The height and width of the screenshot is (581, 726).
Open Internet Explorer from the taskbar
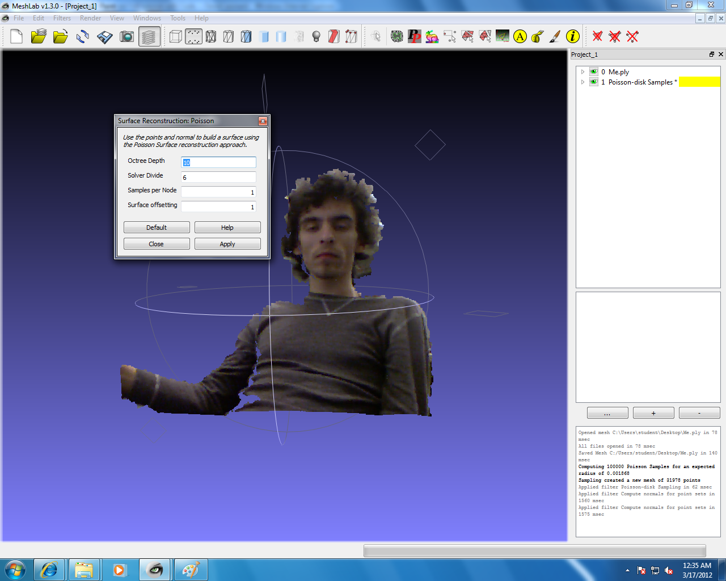click(x=49, y=570)
